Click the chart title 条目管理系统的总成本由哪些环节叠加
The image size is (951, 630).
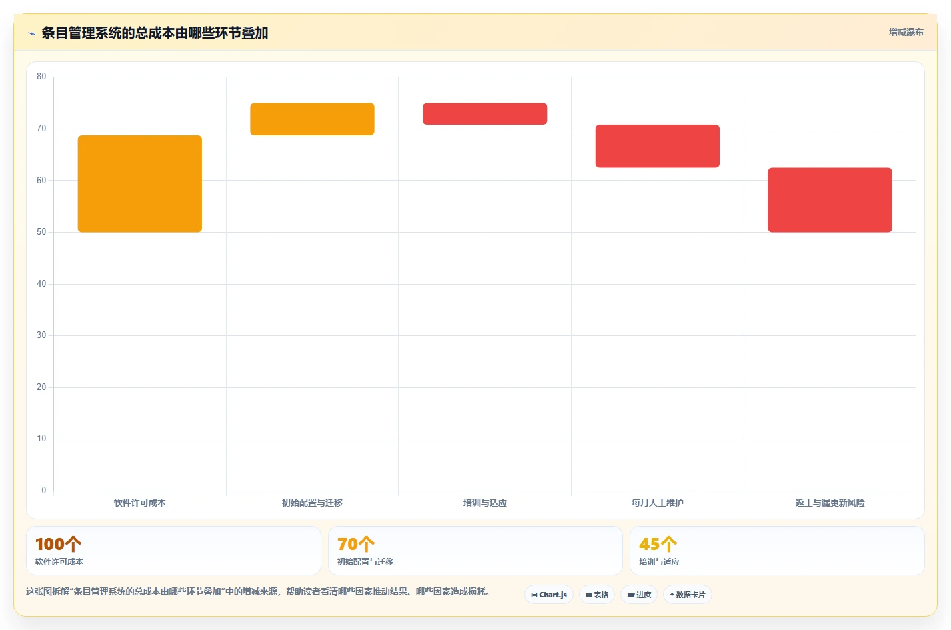(155, 33)
